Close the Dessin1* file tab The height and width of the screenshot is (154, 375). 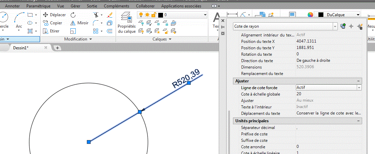(x=46, y=48)
